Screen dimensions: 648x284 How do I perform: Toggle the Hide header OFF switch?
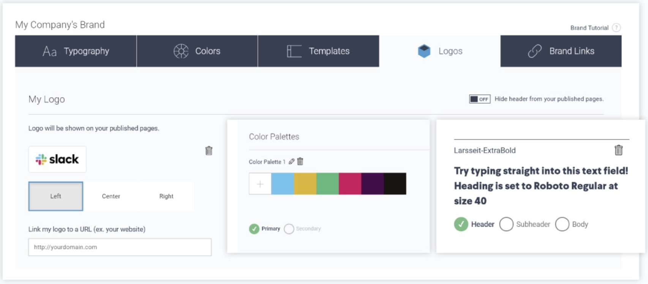point(479,99)
